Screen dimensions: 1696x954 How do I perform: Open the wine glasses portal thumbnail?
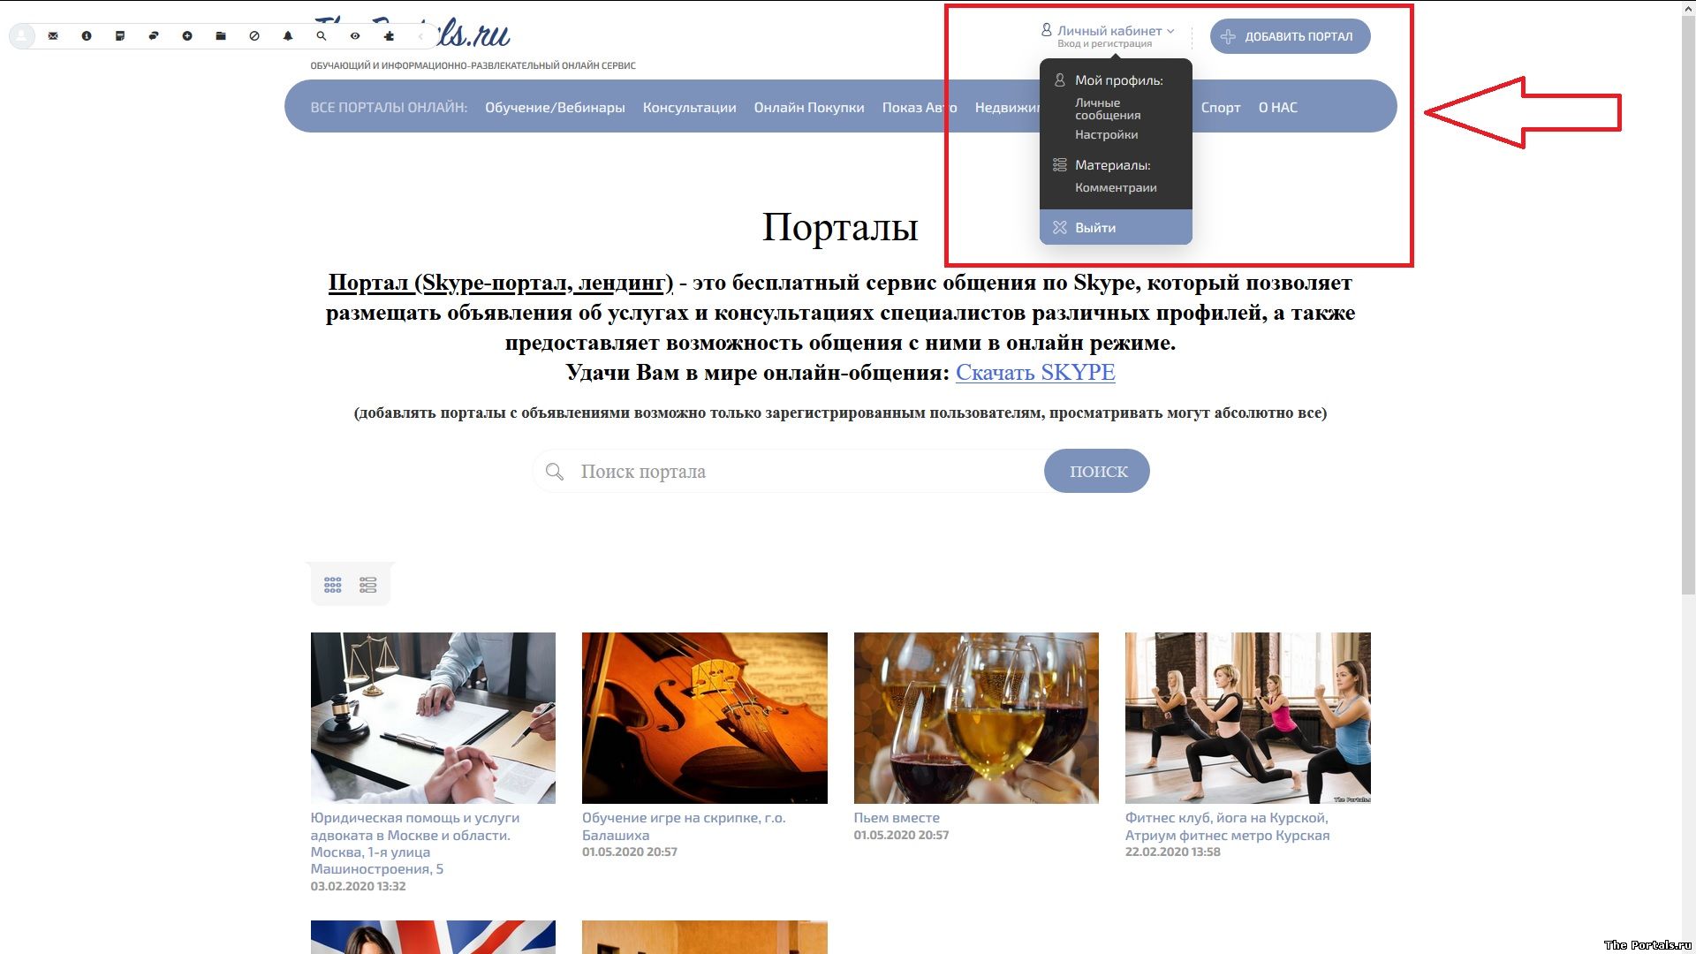(976, 717)
